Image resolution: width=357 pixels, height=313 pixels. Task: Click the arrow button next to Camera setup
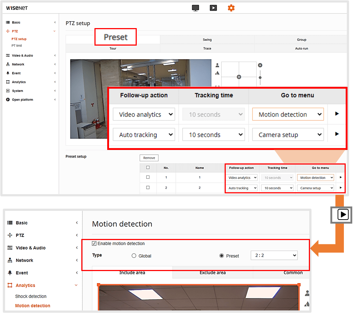336,134
